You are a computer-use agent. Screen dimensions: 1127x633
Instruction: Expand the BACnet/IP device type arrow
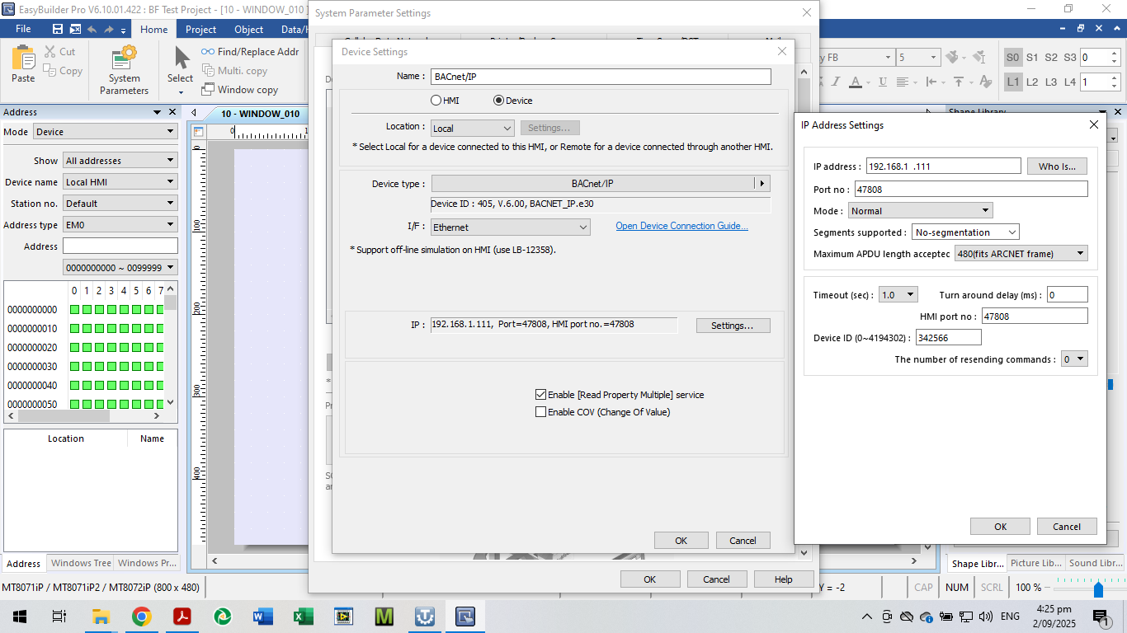pyautogui.click(x=762, y=184)
